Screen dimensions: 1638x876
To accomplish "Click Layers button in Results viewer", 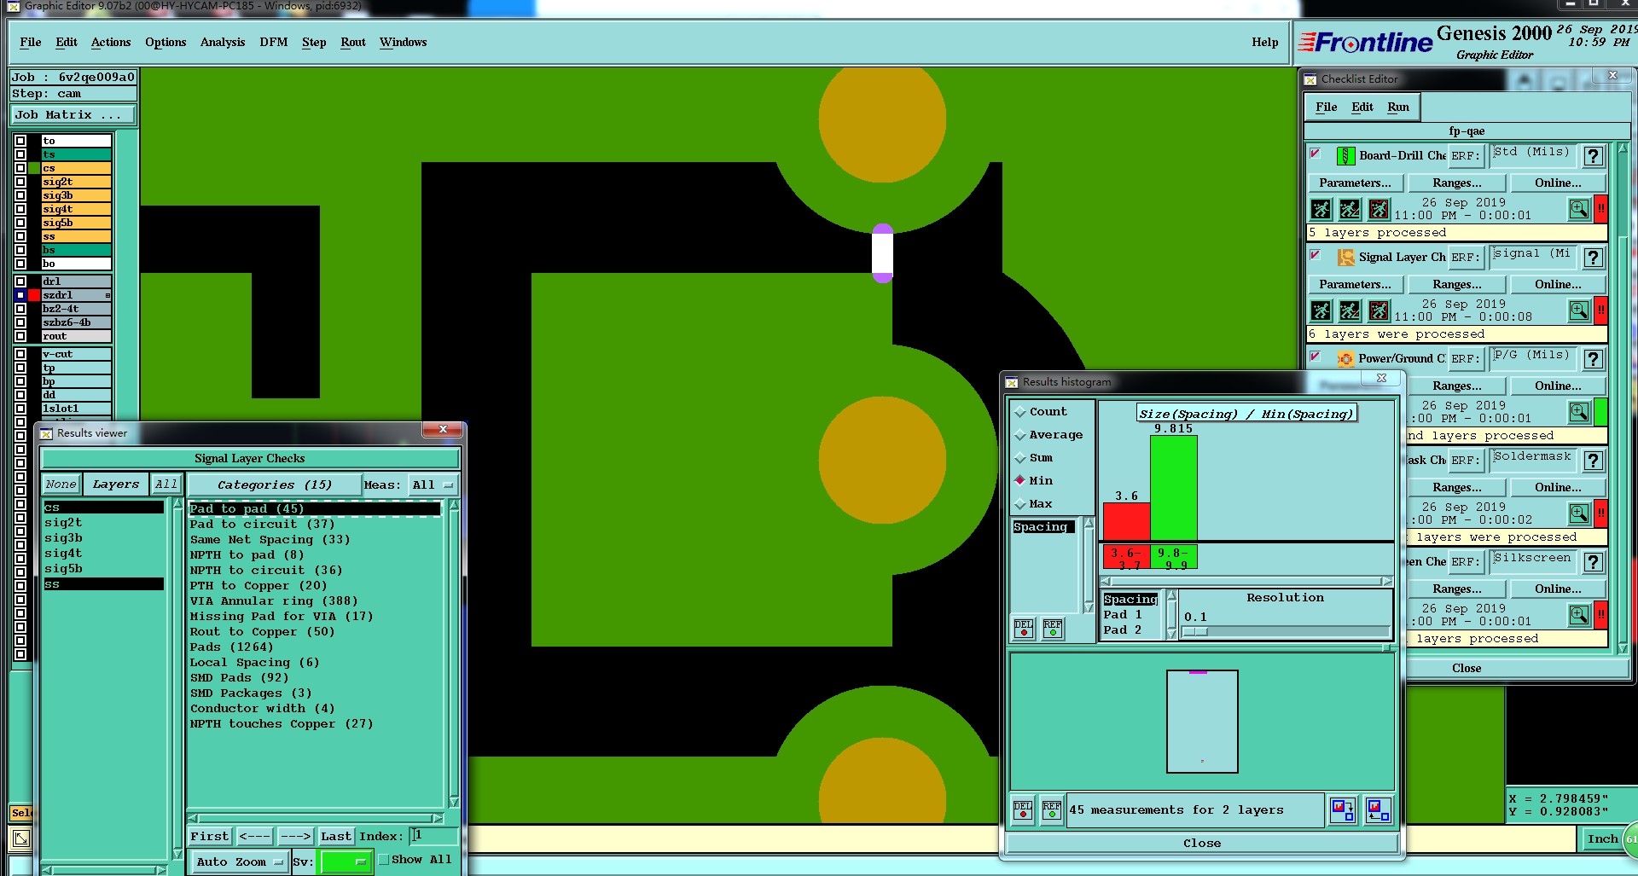I will pos(116,484).
